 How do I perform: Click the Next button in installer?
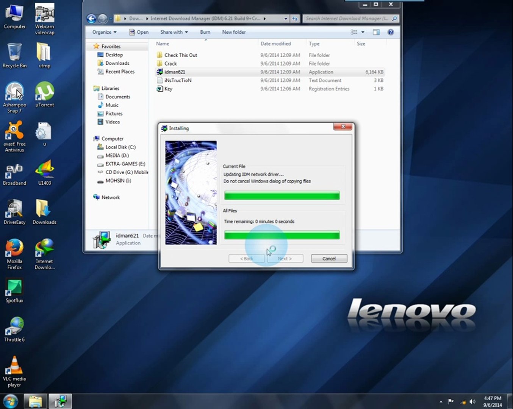(285, 259)
